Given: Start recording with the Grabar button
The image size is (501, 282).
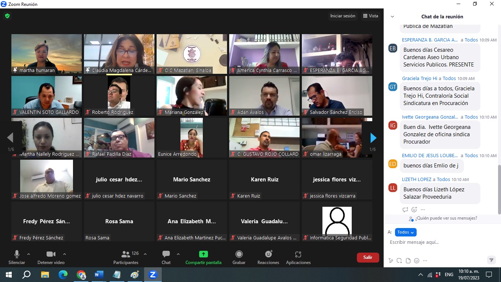Looking at the screenshot, I should click(x=239, y=254).
